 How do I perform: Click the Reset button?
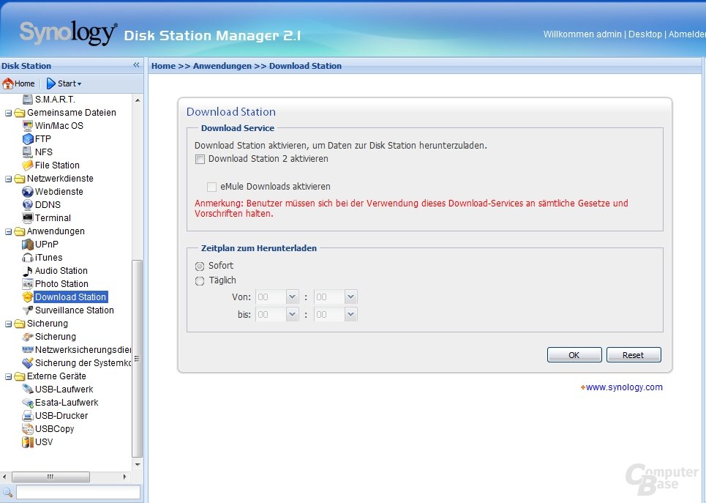click(633, 354)
